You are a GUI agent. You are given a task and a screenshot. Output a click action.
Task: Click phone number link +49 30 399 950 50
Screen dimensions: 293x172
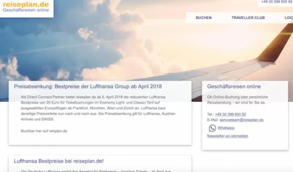[x=230, y=114]
